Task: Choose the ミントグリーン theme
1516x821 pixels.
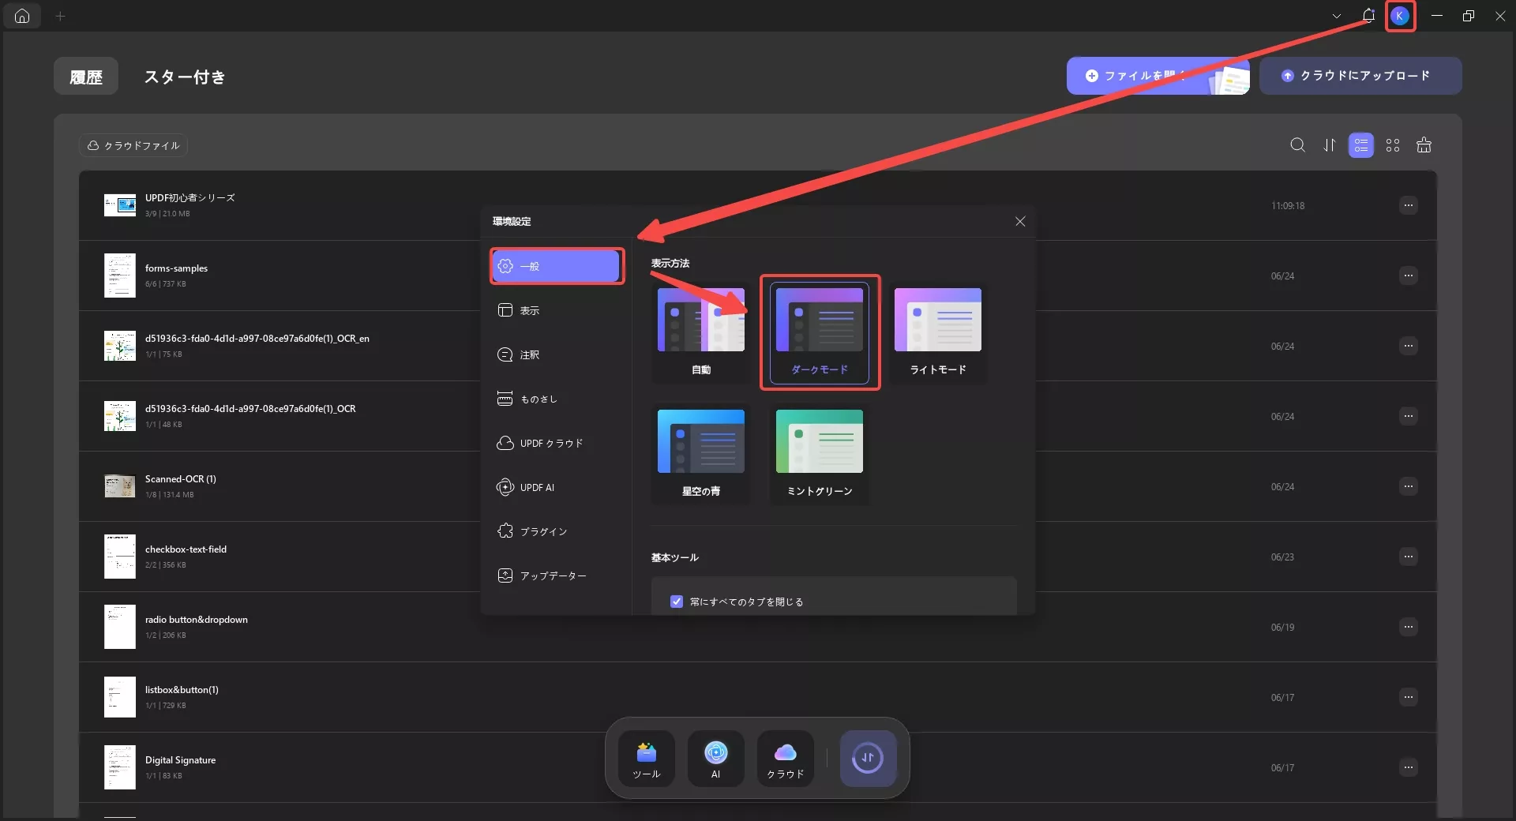Action: point(820,454)
